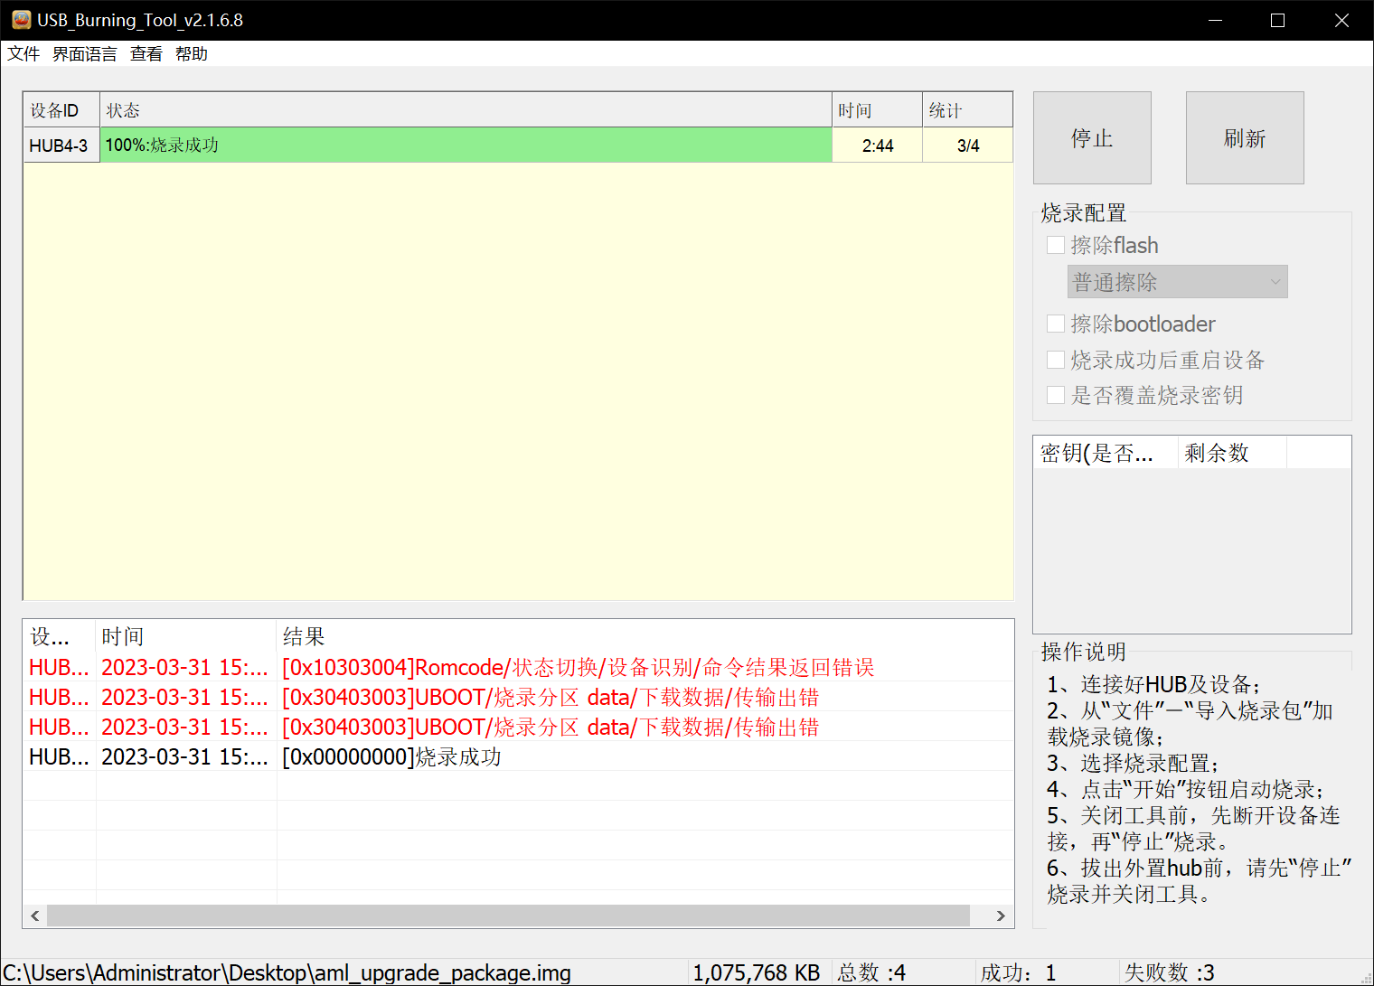Click the USB Burning Tool app icon
The image size is (1374, 986).
click(21, 20)
